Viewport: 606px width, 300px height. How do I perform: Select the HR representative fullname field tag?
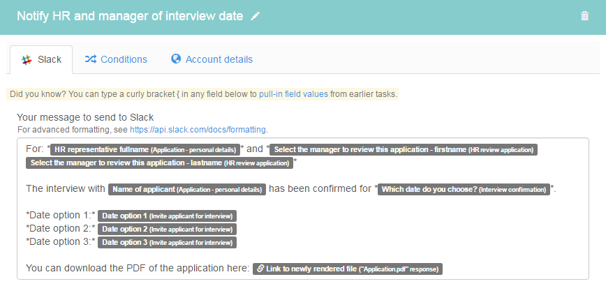coord(145,150)
